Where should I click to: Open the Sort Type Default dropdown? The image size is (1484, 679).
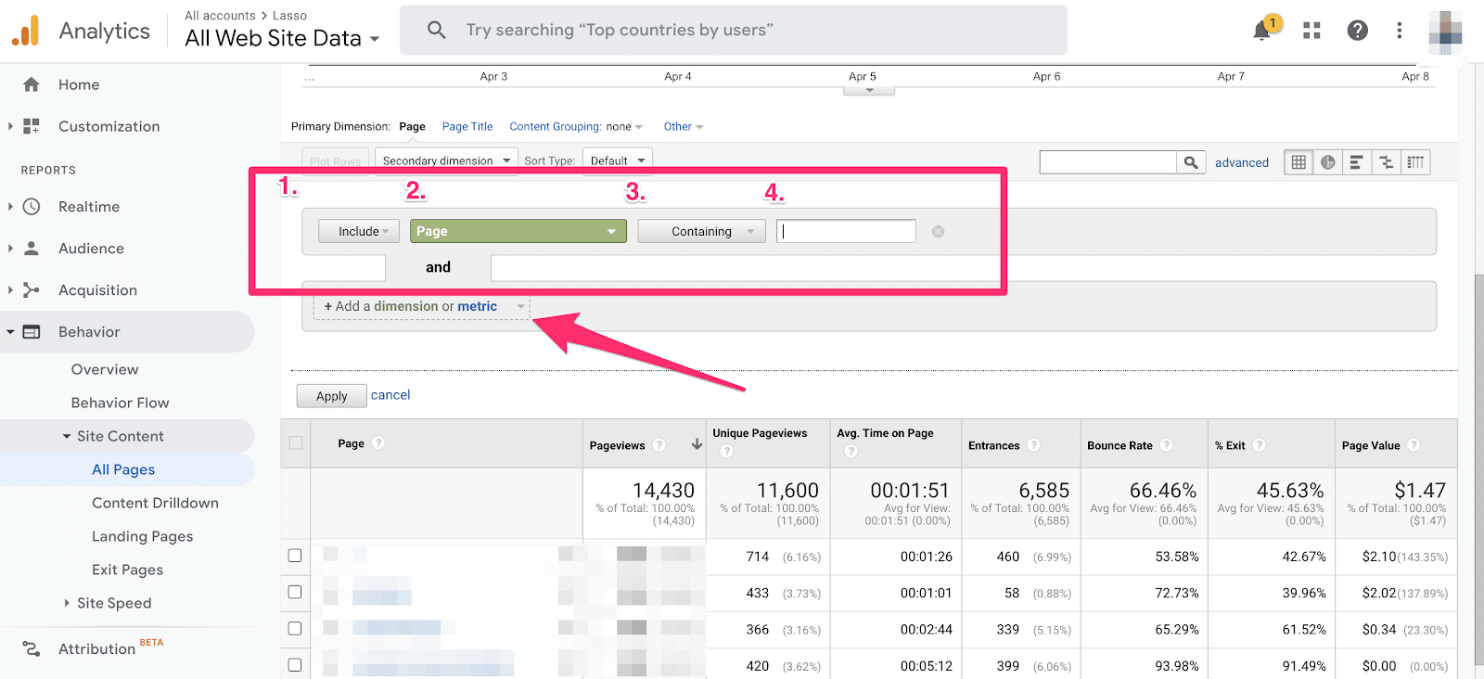[x=617, y=160]
